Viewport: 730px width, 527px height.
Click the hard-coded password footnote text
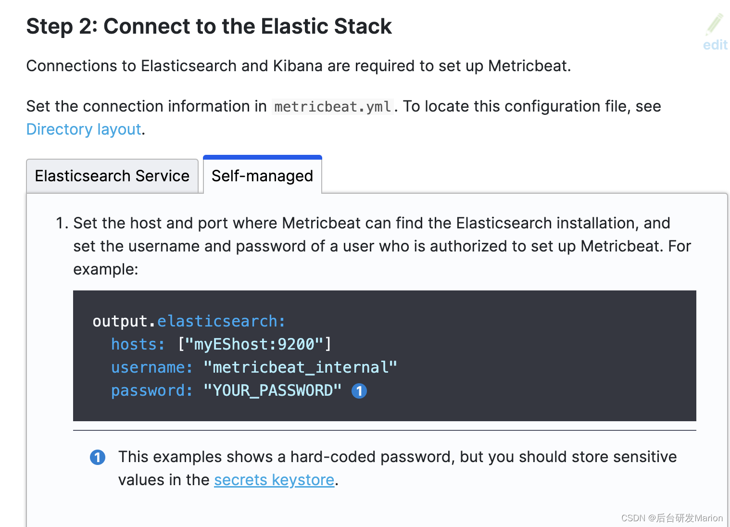397,468
